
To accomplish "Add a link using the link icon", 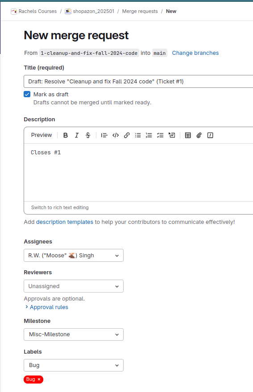I will (127, 135).
